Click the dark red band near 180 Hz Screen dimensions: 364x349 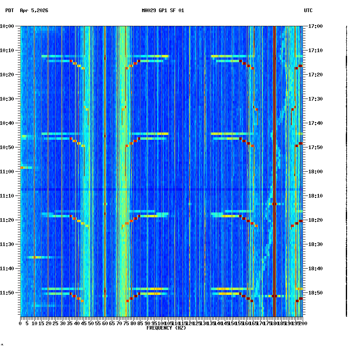pos(274,162)
